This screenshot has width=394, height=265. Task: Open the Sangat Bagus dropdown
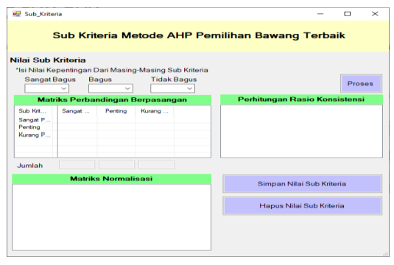point(46,88)
